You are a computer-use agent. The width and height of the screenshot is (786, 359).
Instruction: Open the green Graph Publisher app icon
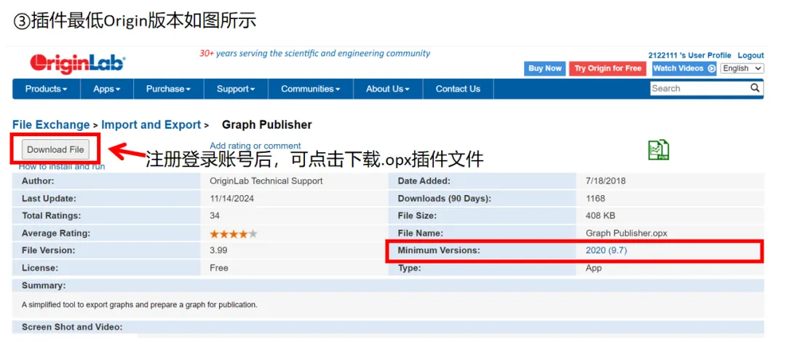pos(658,151)
